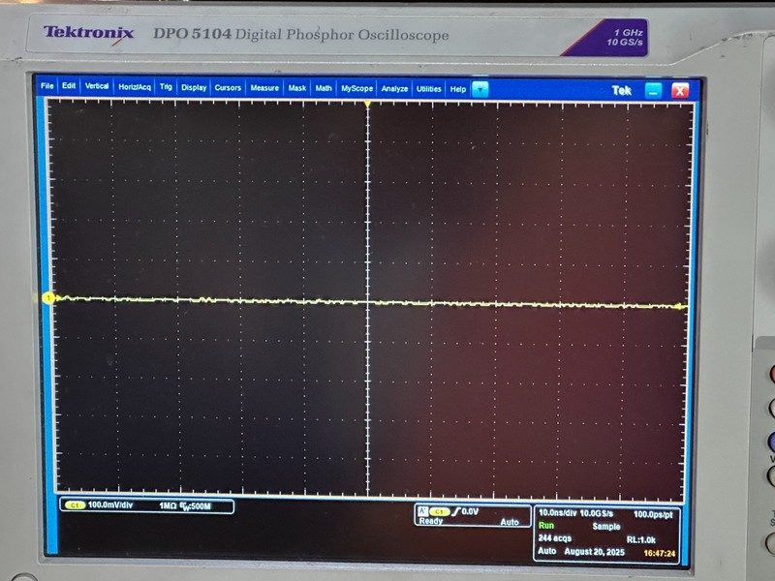Click the Ready trigger status text

tap(431, 521)
